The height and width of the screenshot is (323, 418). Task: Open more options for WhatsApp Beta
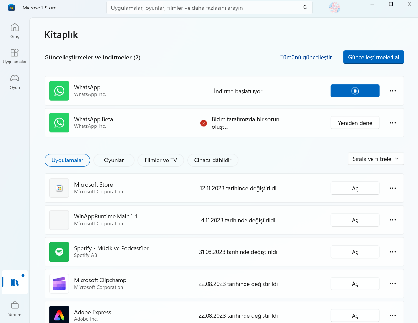393,123
